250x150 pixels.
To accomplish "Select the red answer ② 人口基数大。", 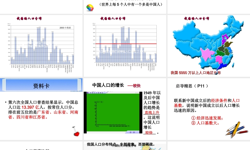I will (x=205, y=123).
